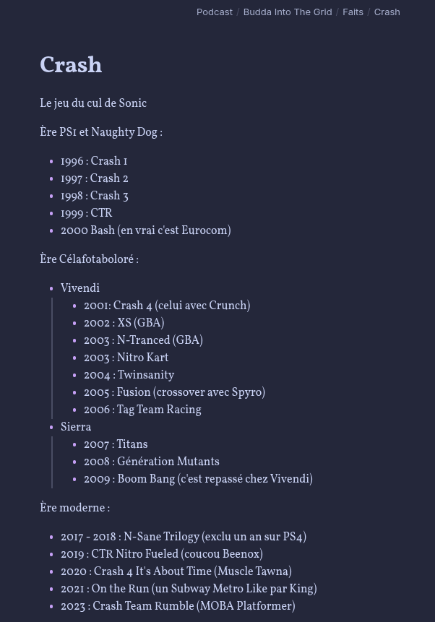Go to Budda Into The Grid breadcrumb

287,12
